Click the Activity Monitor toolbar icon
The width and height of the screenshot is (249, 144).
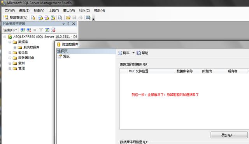coord(88,17)
